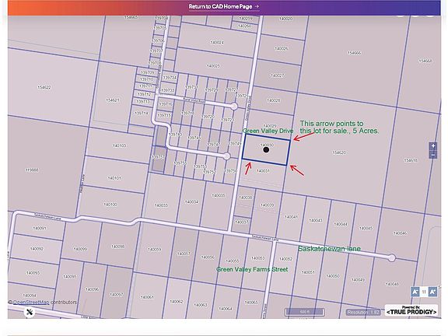
Task: Select parcel 154620 on the map
Action: pyautogui.click(x=339, y=152)
